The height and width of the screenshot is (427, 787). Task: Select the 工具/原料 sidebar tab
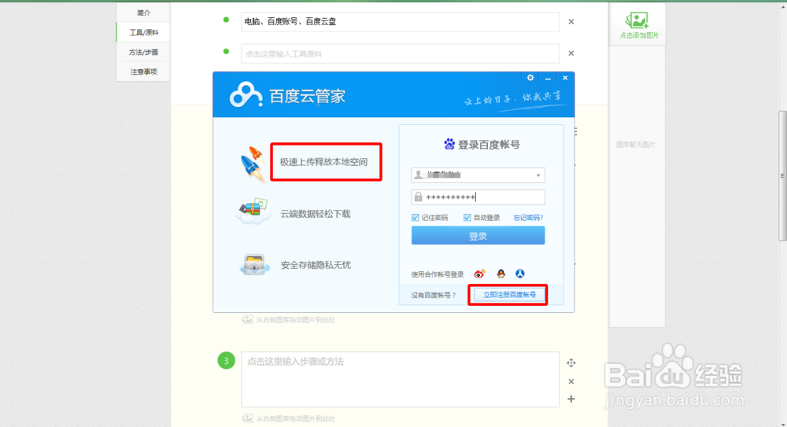pos(143,32)
